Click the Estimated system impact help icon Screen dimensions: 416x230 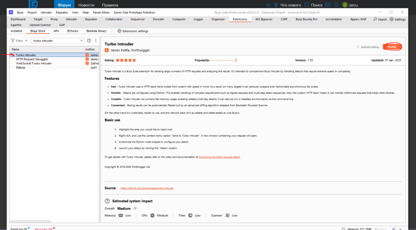point(107,201)
